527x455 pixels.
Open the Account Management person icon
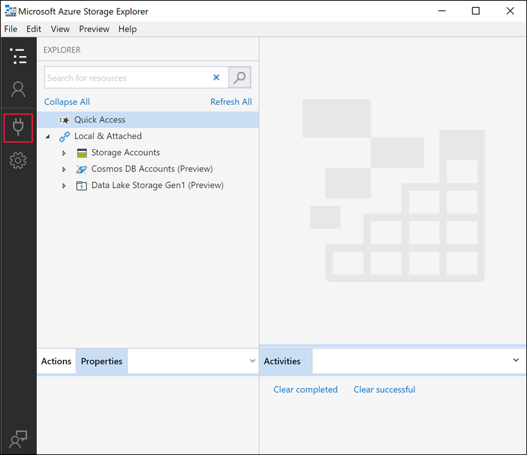pyautogui.click(x=18, y=90)
